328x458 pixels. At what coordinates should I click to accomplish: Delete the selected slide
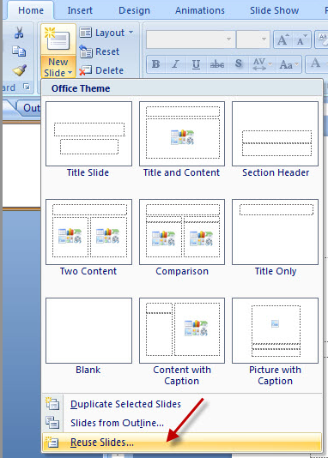(101, 70)
